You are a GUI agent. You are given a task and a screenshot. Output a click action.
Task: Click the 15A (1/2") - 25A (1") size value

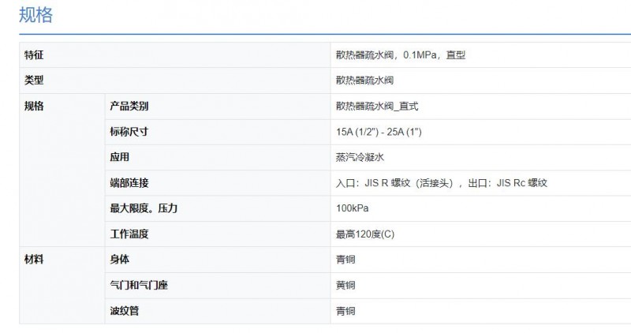click(x=379, y=132)
